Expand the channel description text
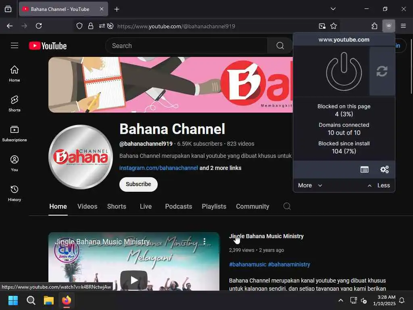The image size is (413, 310). [x=205, y=156]
